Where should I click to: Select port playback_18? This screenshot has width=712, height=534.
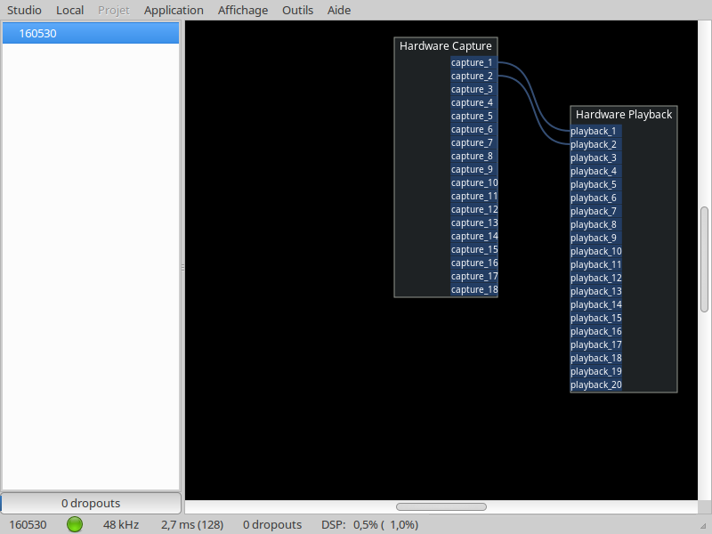(595, 359)
